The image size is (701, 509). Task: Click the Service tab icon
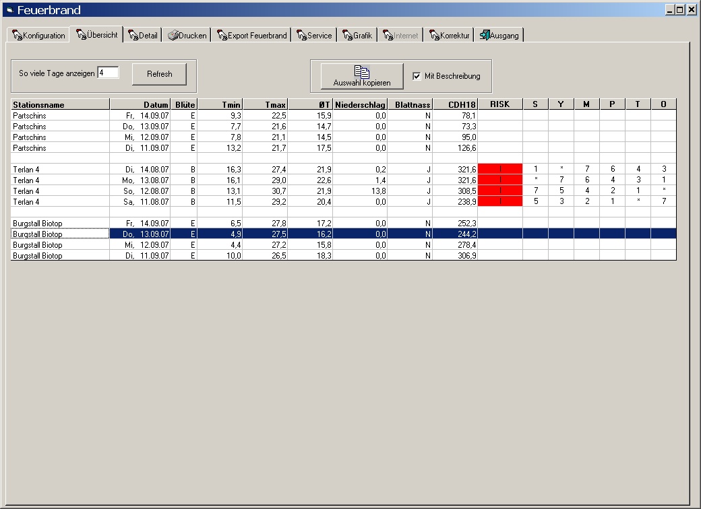click(x=301, y=36)
